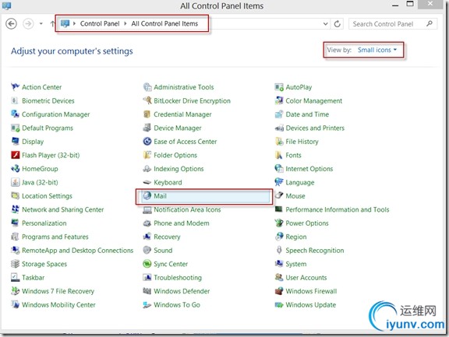Open the Taskbar settings link
449x337 pixels.
[34, 277]
